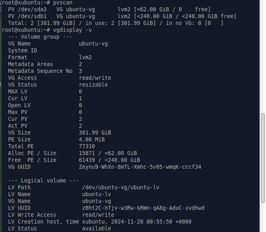Click the Logical volume section header

(43, 180)
